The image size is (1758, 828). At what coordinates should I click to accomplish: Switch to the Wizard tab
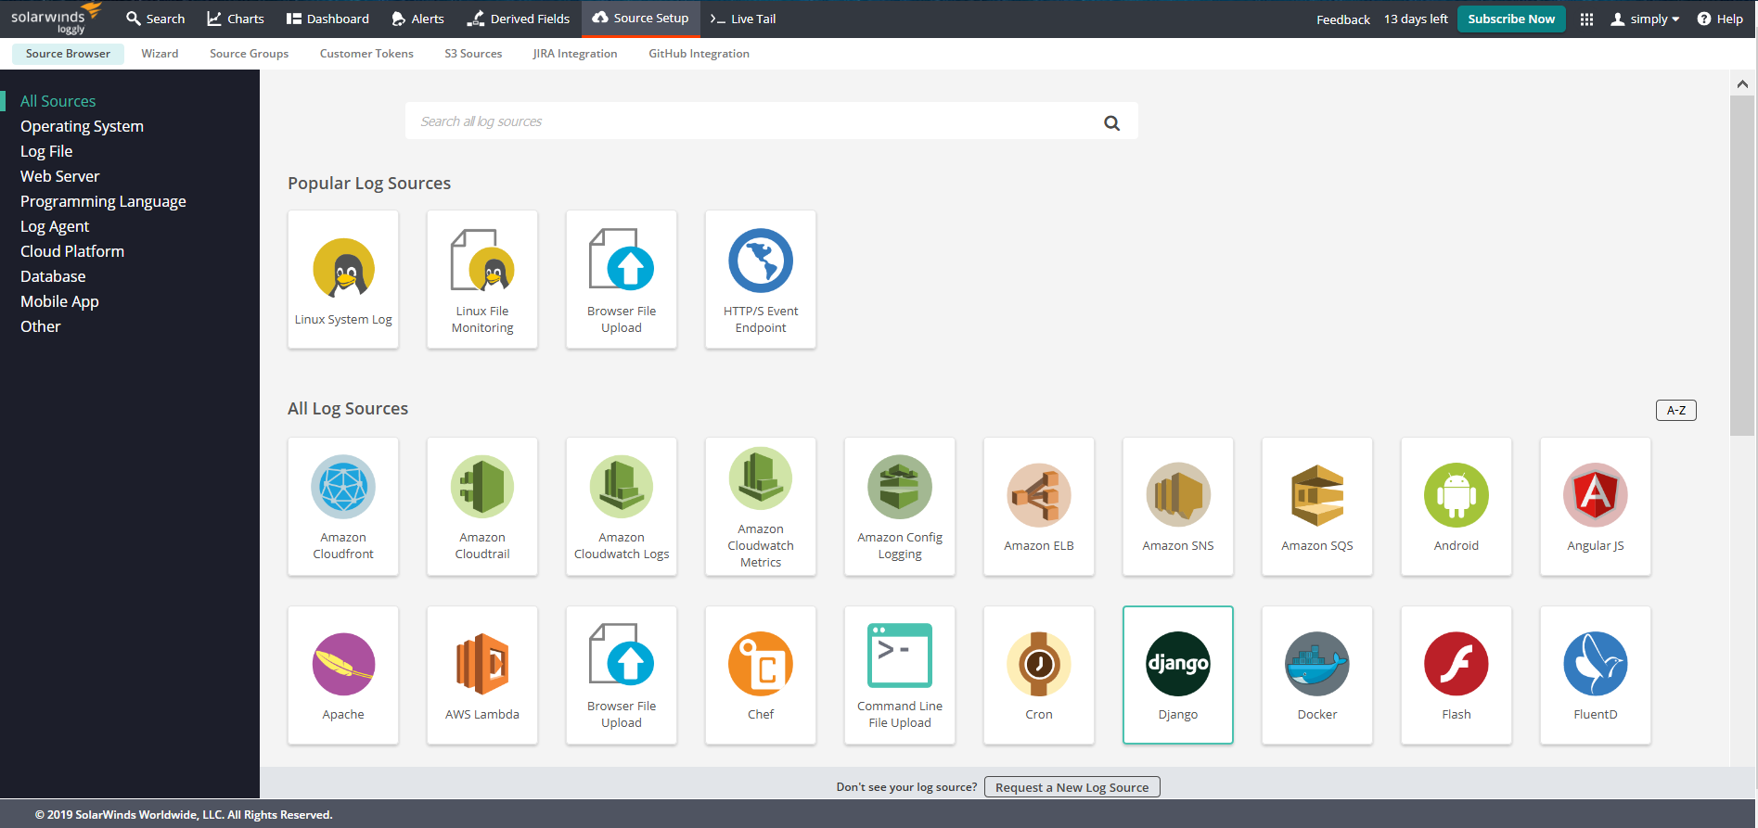pyautogui.click(x=160, y=54)
